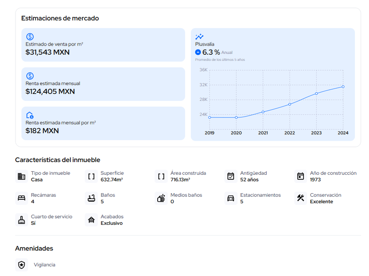Image resolution: width=369 pixels, height=276 pixels.
Task: Click the dollar icon above Renta estimada mensual
Action: click(30, 76)
